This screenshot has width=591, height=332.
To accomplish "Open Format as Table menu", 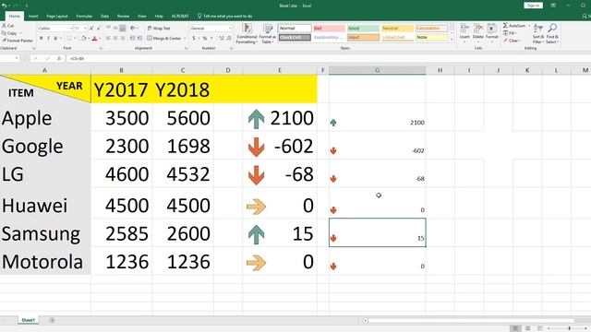I will (x=268, y=33).
